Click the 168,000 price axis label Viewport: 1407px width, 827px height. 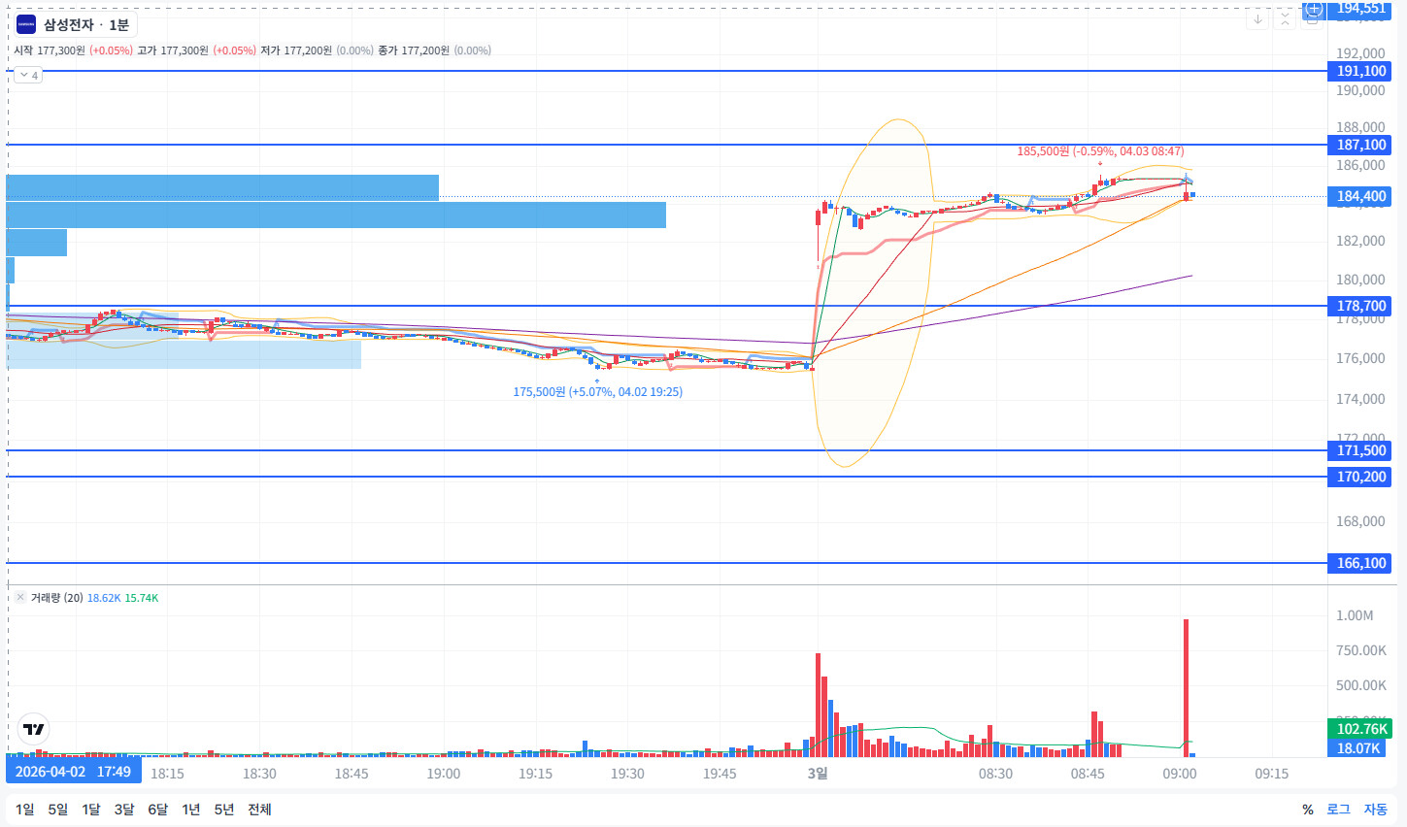[1360, 521]
